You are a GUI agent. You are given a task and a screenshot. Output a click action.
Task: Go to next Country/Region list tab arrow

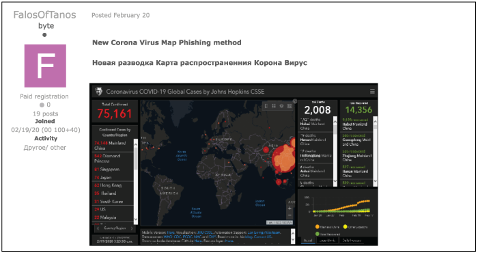pyautogui.click(x=132, y=228)
